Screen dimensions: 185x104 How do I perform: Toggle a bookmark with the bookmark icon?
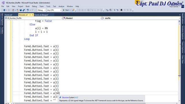(121, 10)
